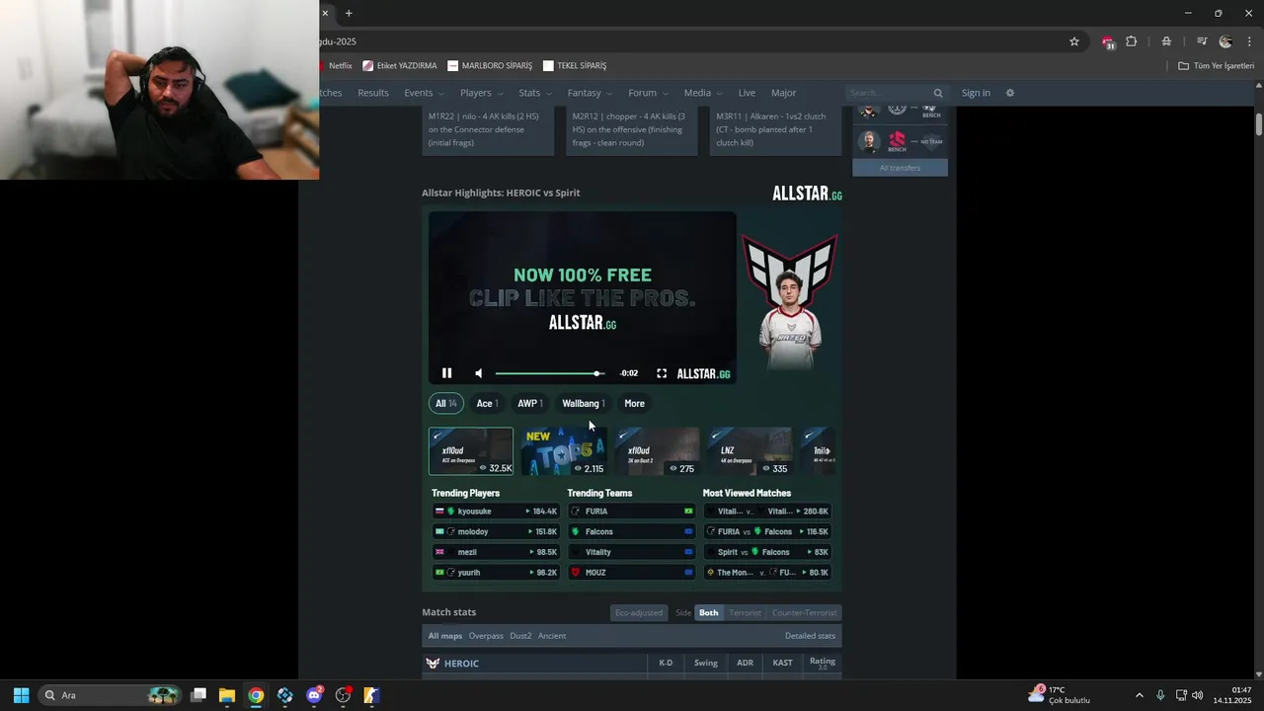This screenshot has height=711, width=1264.
Task: Open Chrome extensions puzzle icon
Action: pyautogui.click(x=1132, y=41)
